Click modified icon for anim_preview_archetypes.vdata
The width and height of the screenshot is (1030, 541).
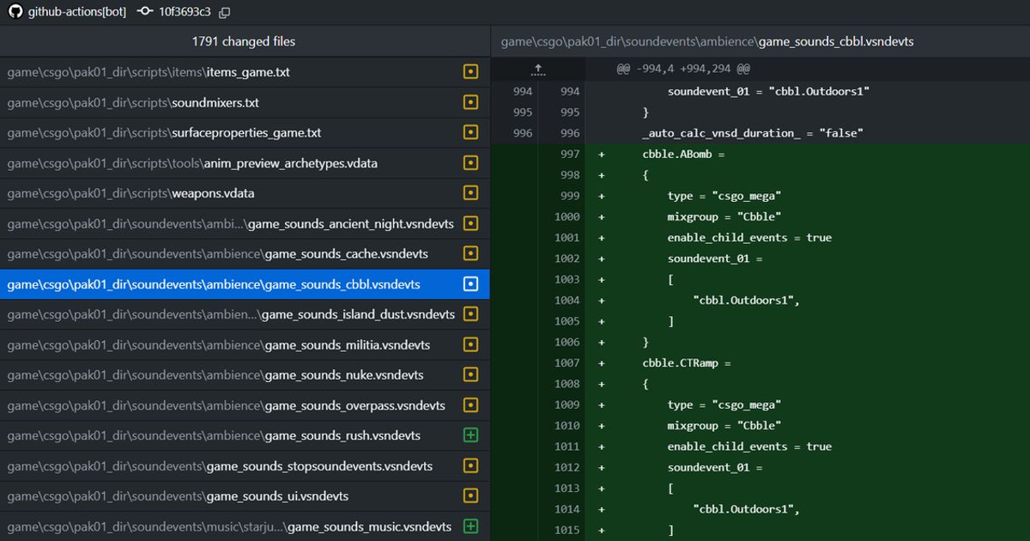470,163
